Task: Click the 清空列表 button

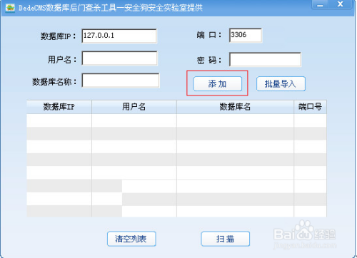Action: (x=131, y=239)
